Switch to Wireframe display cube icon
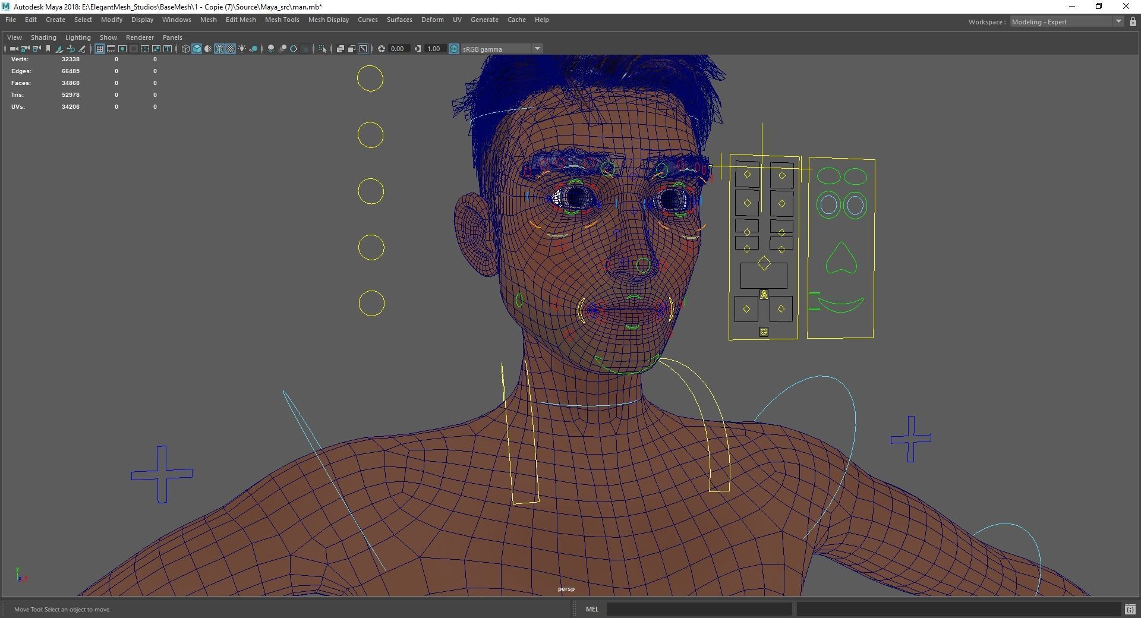The width and height of the screenshot is (1141, 618). click(x=185, y=49)
